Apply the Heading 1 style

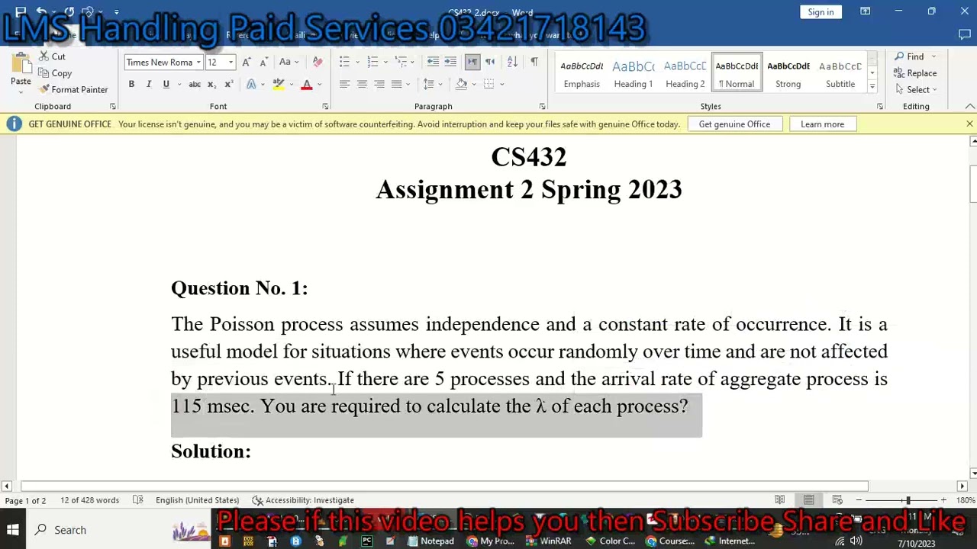pos(634,73)
